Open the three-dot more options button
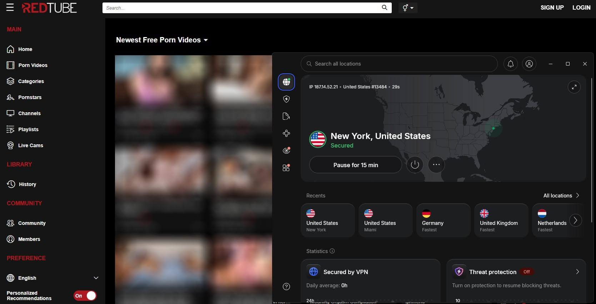The image size is (596, 304). point(436,165)
